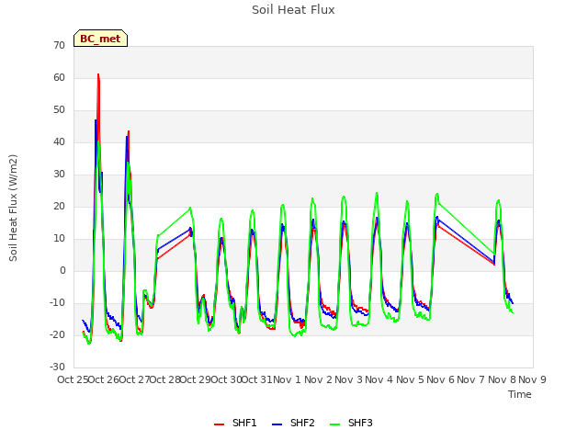Click the Nov 9 x-axis tick label

532,379
